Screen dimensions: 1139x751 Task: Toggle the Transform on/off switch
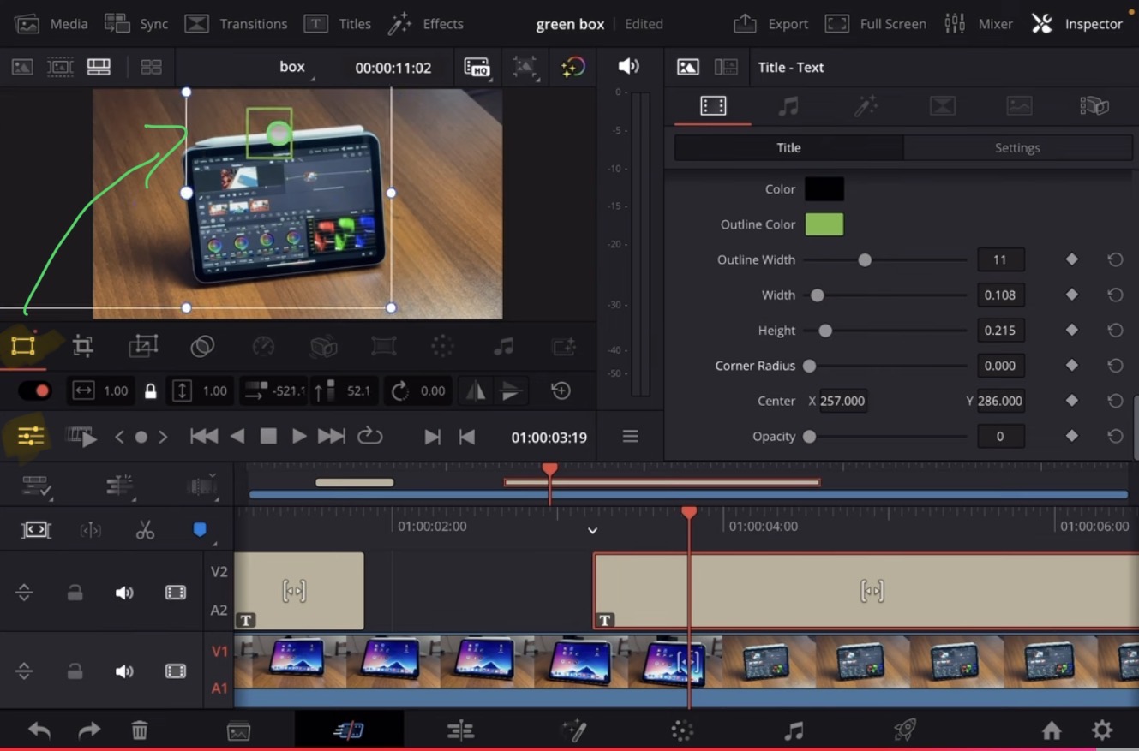pyautogui.click(x=33, y=390)
